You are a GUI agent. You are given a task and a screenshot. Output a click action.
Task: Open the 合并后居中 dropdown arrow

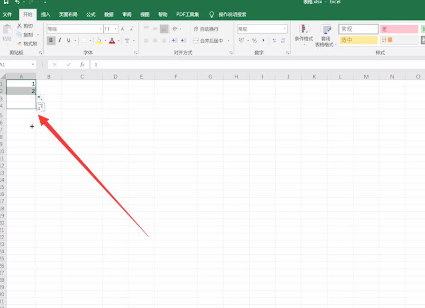coord(229,41)
